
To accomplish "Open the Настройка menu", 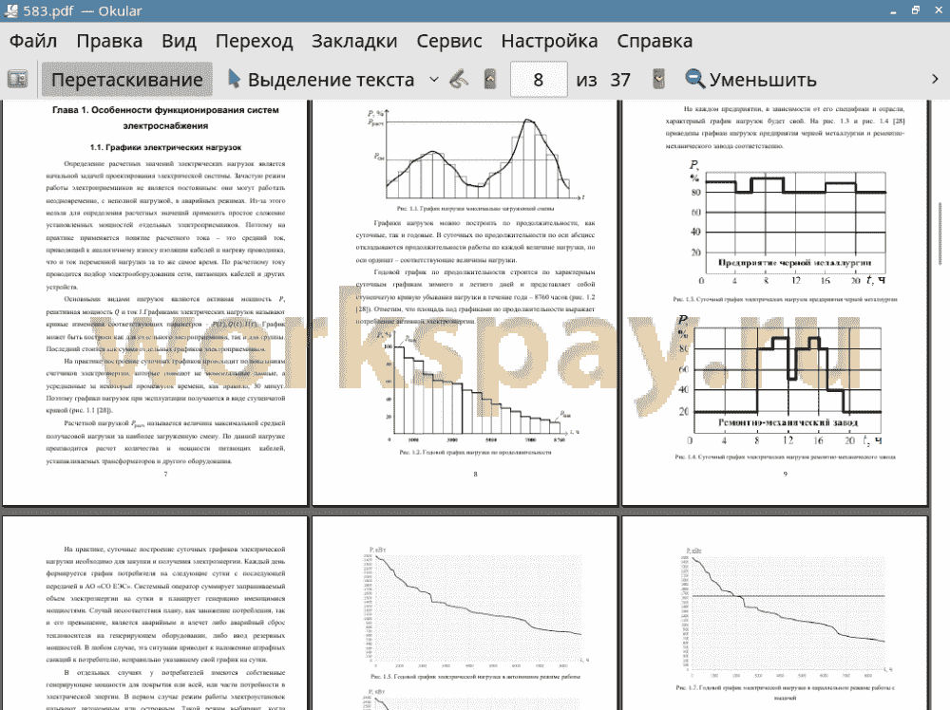I will point(549,41).
